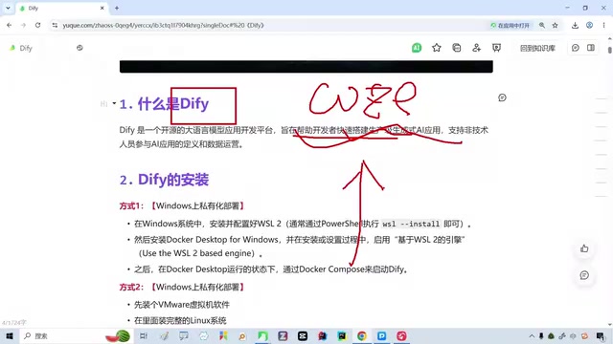This screenshot has width=613, height=344.
Task: Like the document with thumbs-up button
Action: (x=584, y=248)
